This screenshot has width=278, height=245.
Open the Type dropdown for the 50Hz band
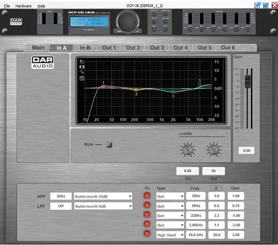(170, 206)
